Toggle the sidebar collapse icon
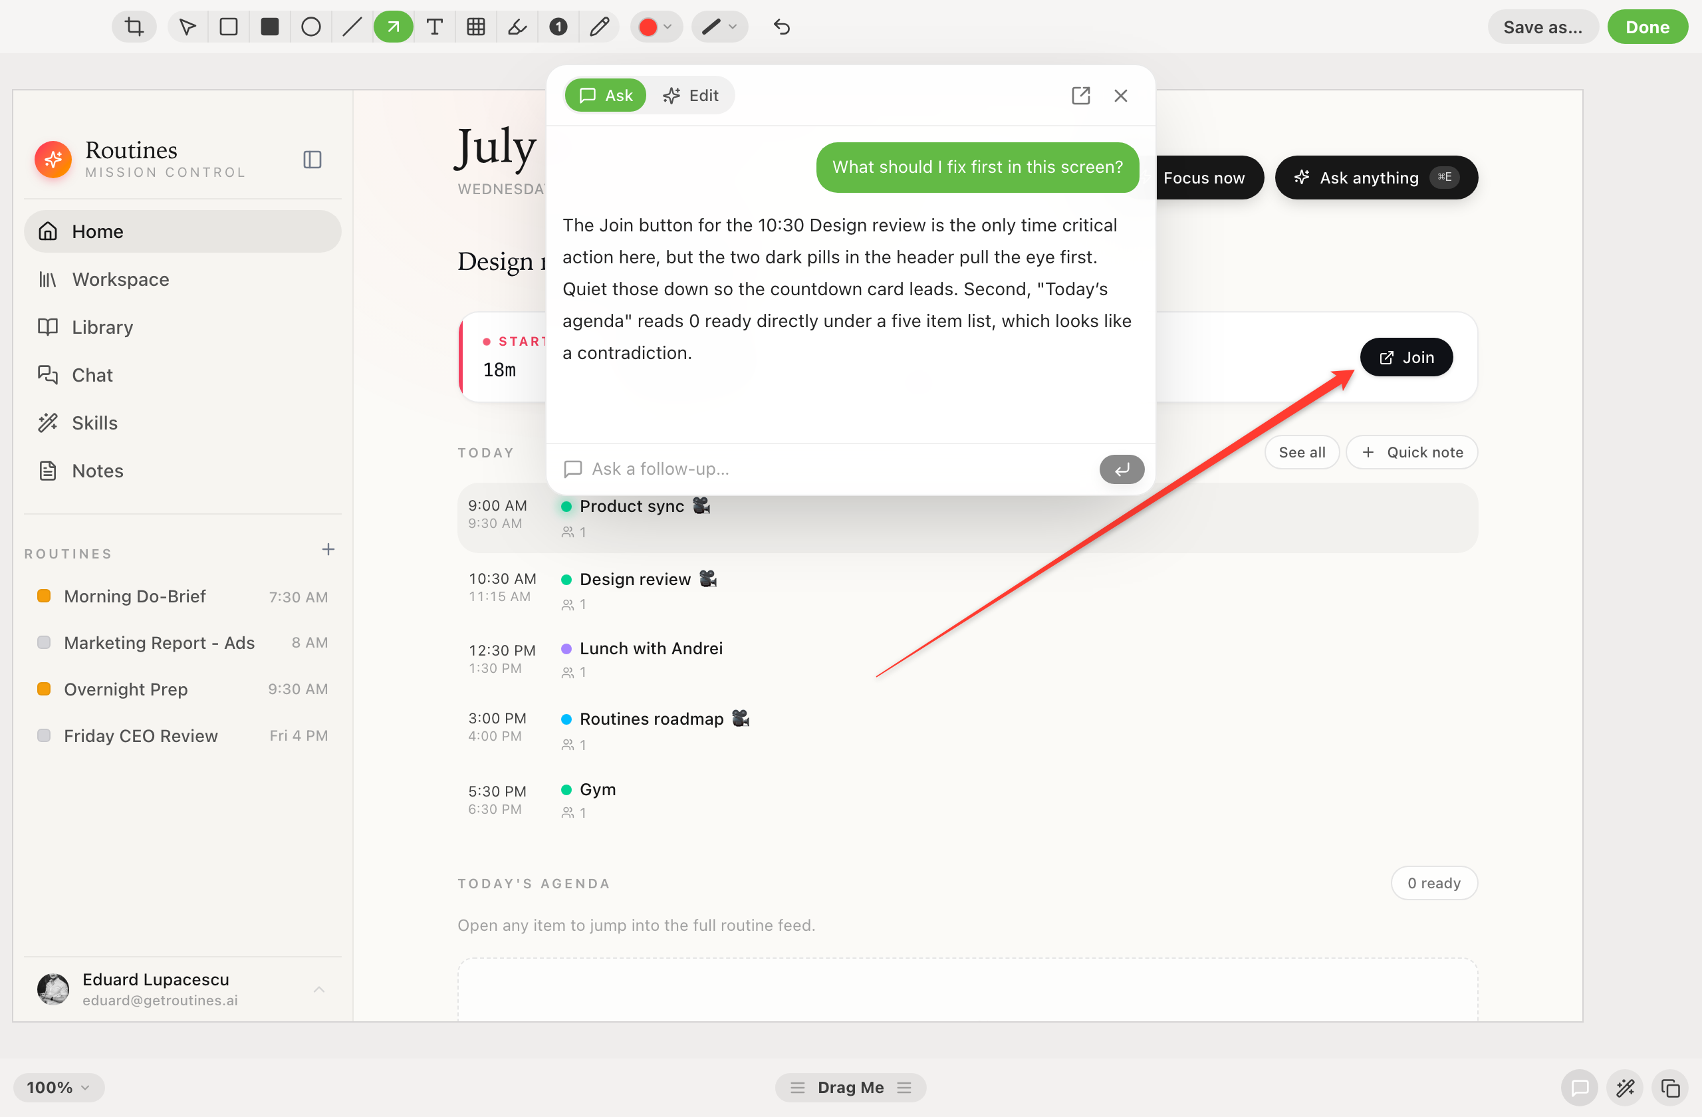 (x=312, y=160)
